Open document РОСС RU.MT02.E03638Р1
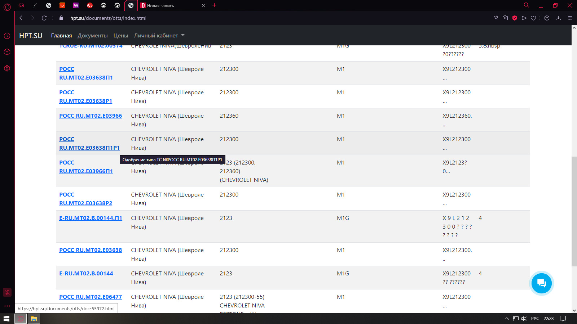The width and height of the screenshot is (577, 324). click(86, 97)
